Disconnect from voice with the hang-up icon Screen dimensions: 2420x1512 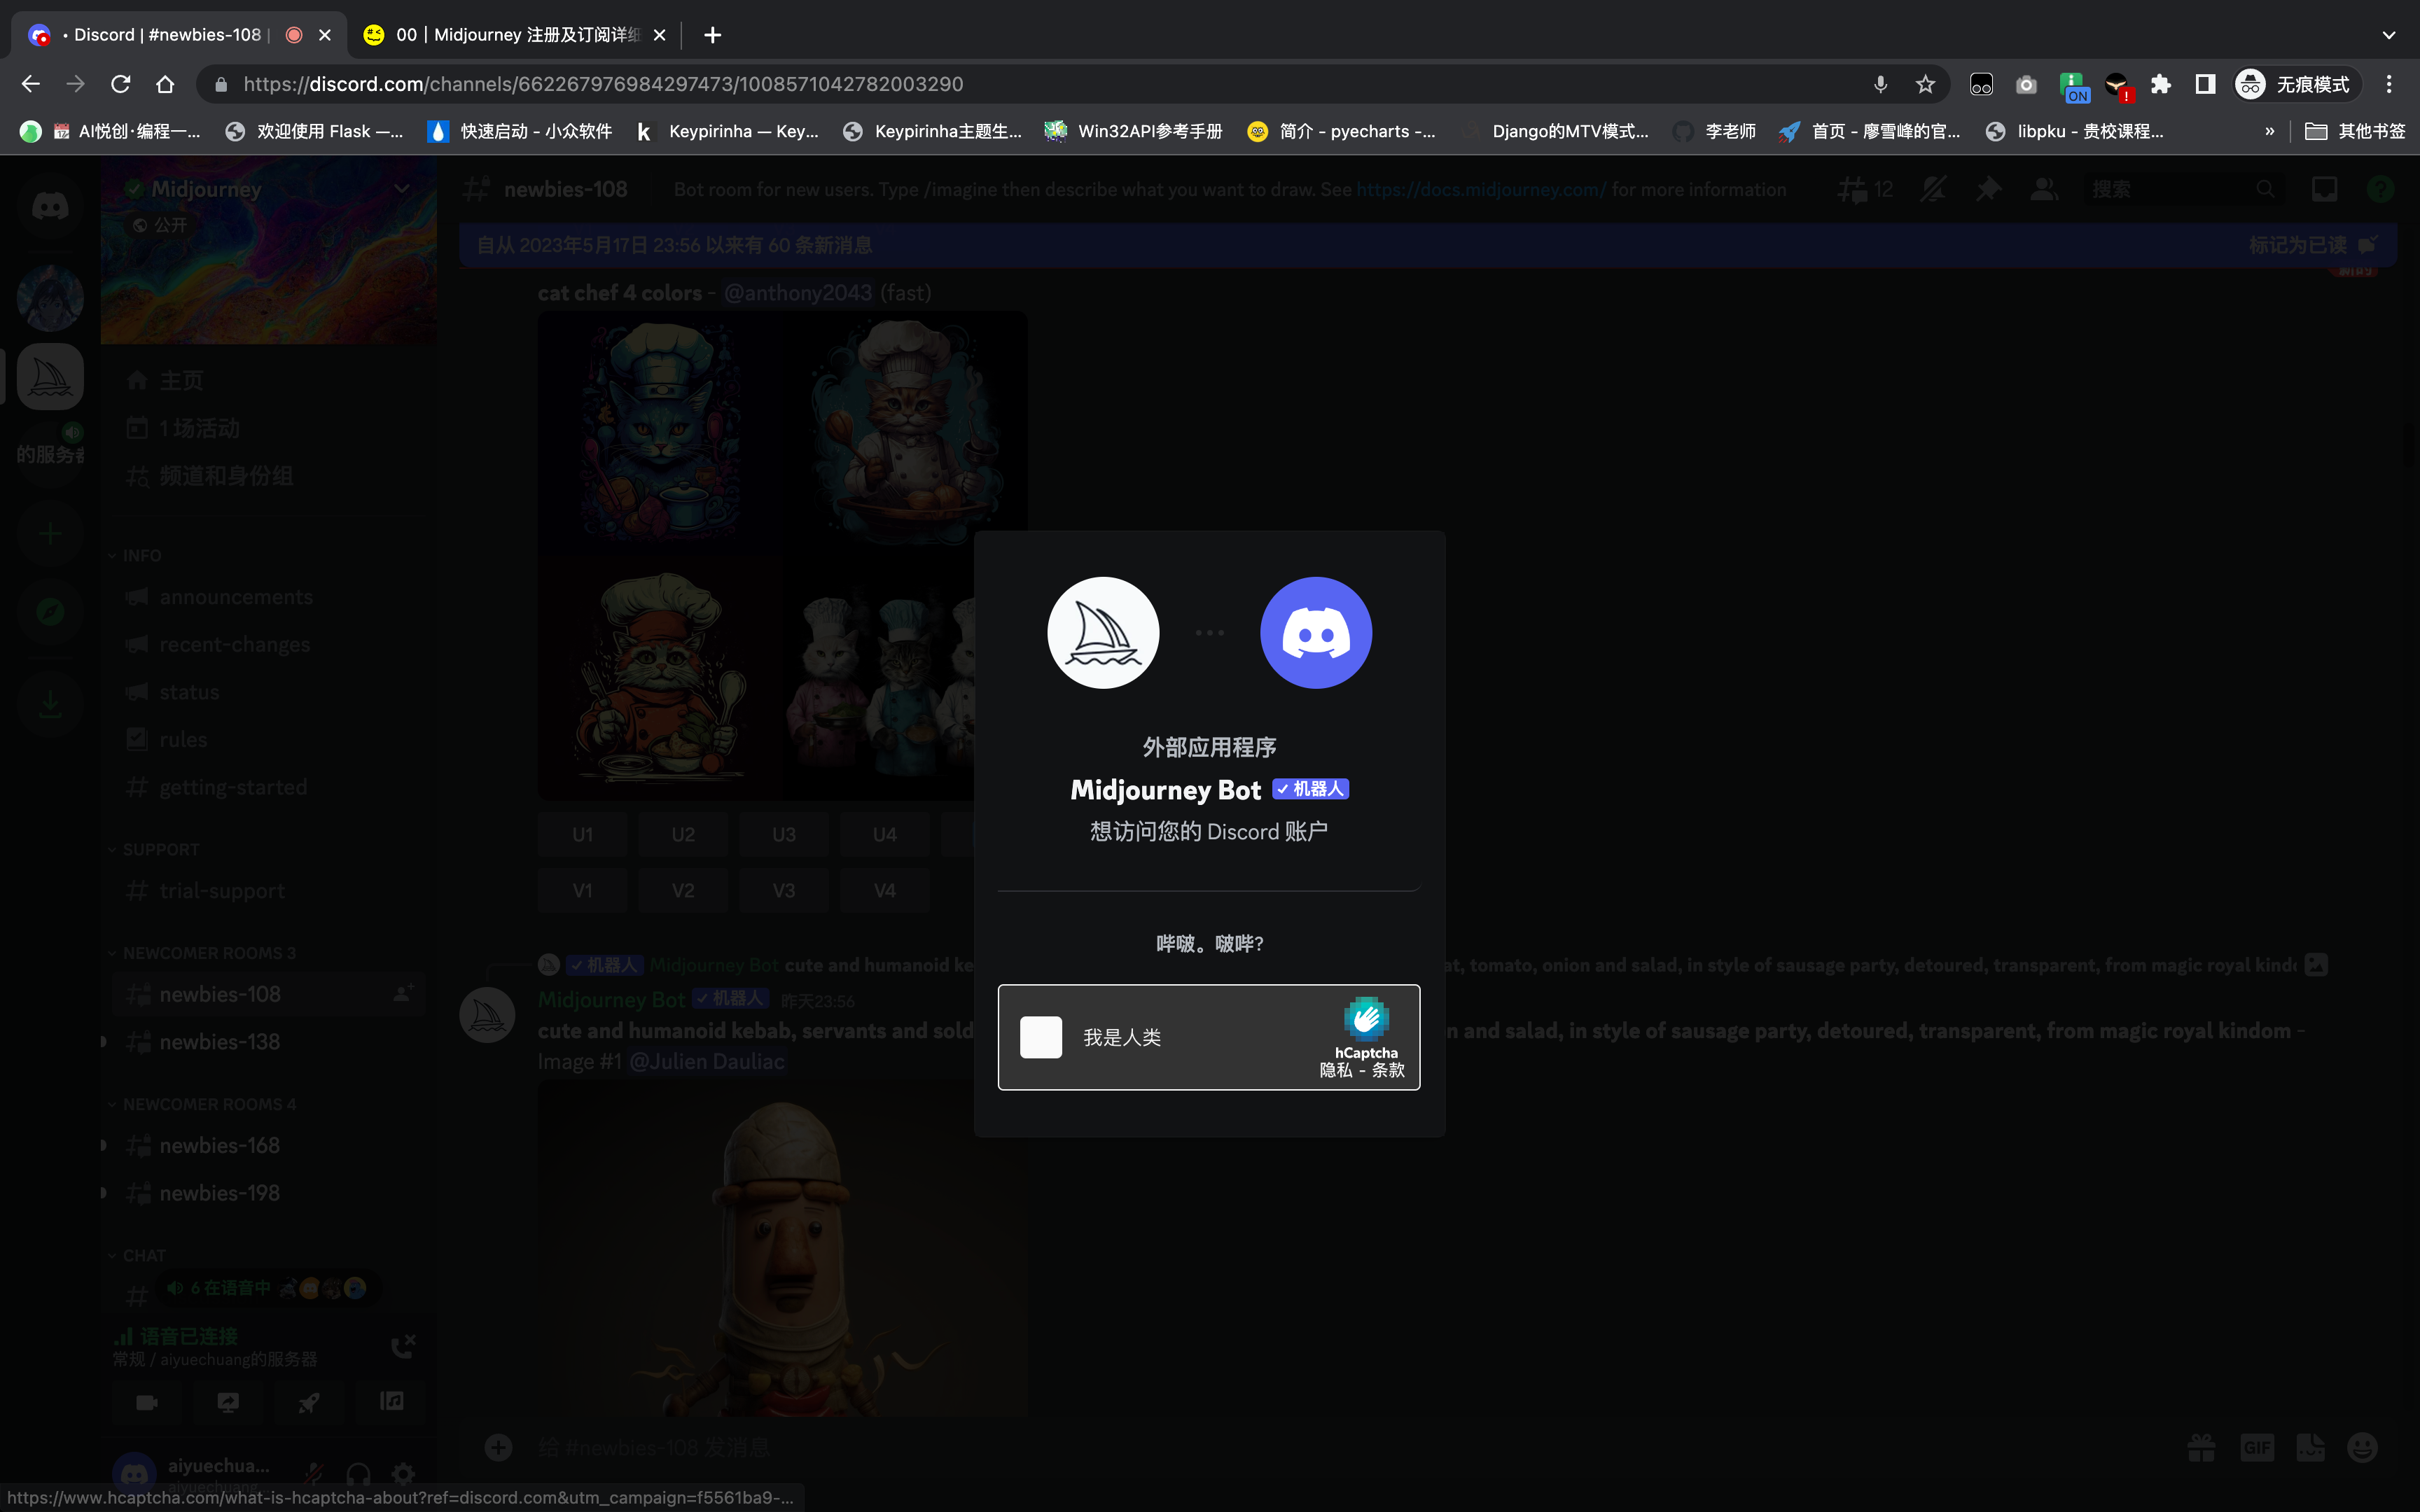click(403, 1346)
